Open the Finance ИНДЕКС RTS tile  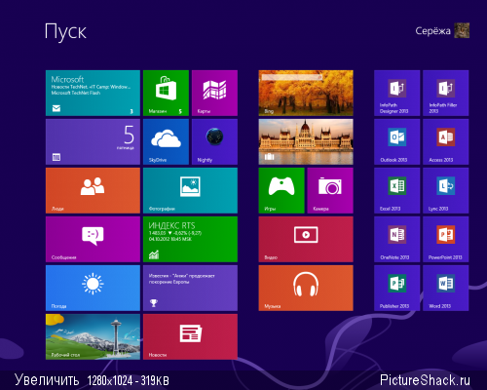click(x=190, y=239)
